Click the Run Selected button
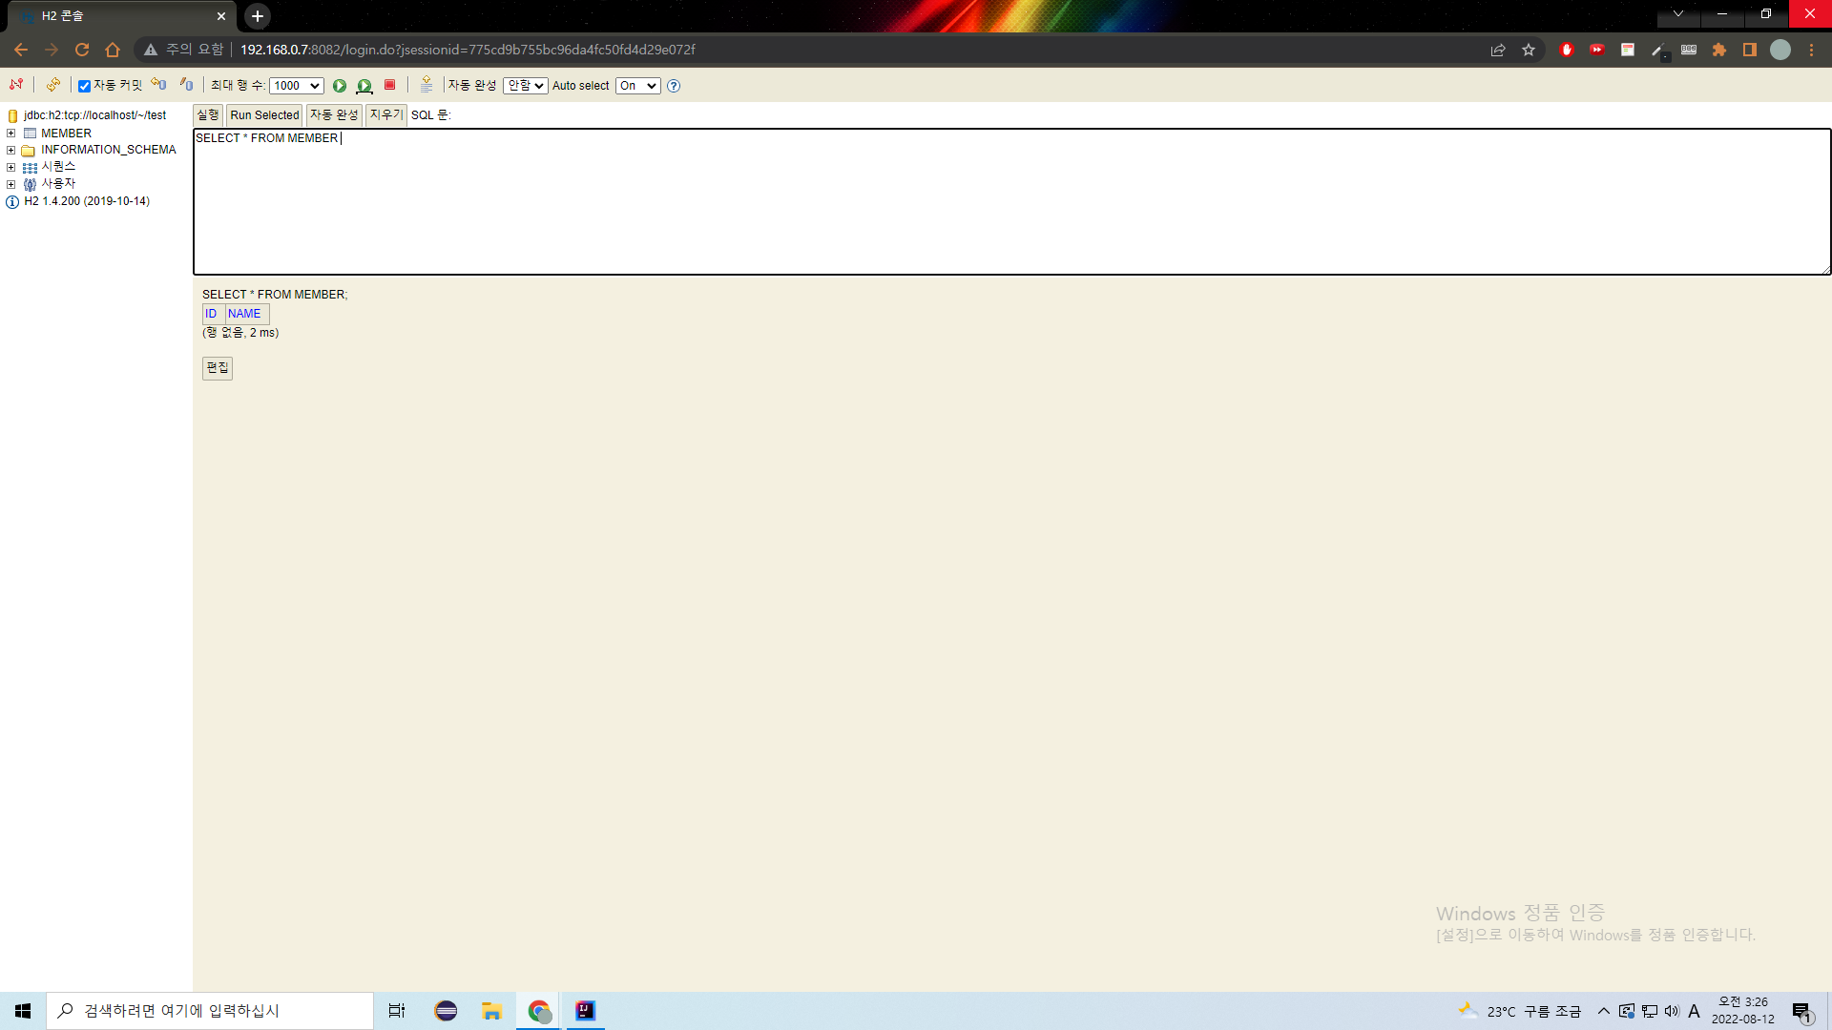Viewport: 1832px width, 1030px height. coord(264,114)
